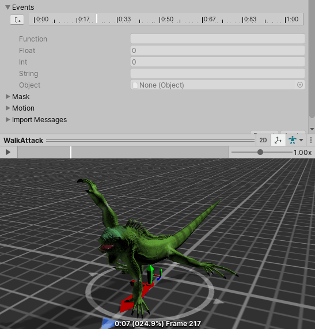
Task: Collapse the Events section
Action: click(7, 7)
